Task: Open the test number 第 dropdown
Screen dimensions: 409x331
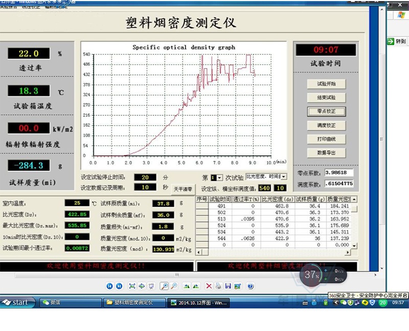Action: tap(220, 178)
